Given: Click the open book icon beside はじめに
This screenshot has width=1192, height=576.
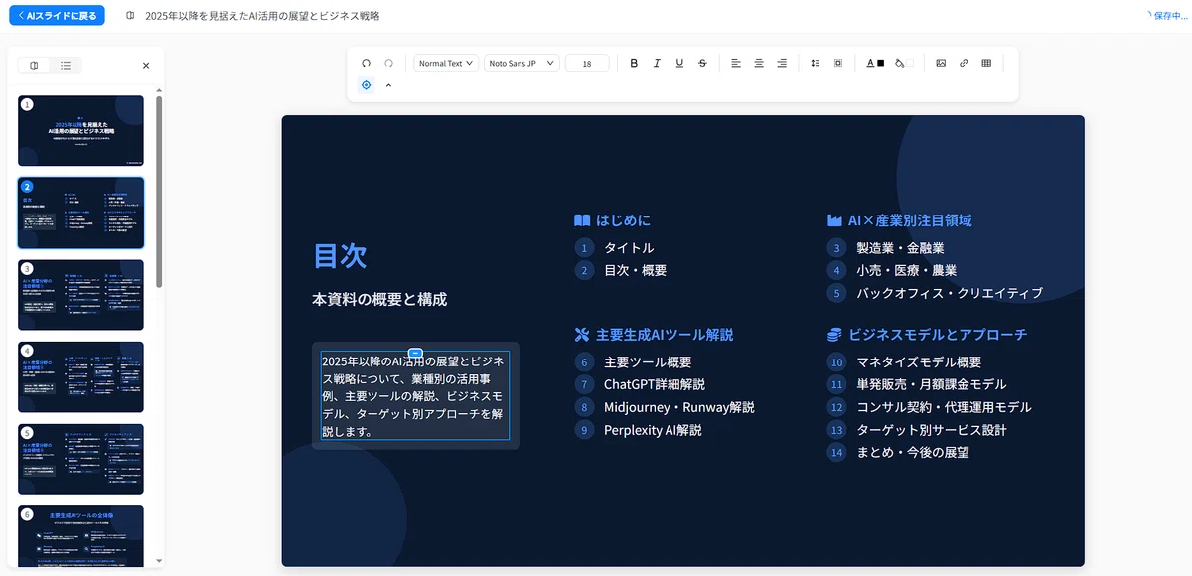Looking at the screenshot, I should click(x=582, y=220).
